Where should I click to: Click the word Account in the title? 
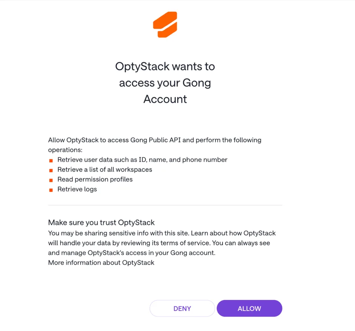pos(165,99)
